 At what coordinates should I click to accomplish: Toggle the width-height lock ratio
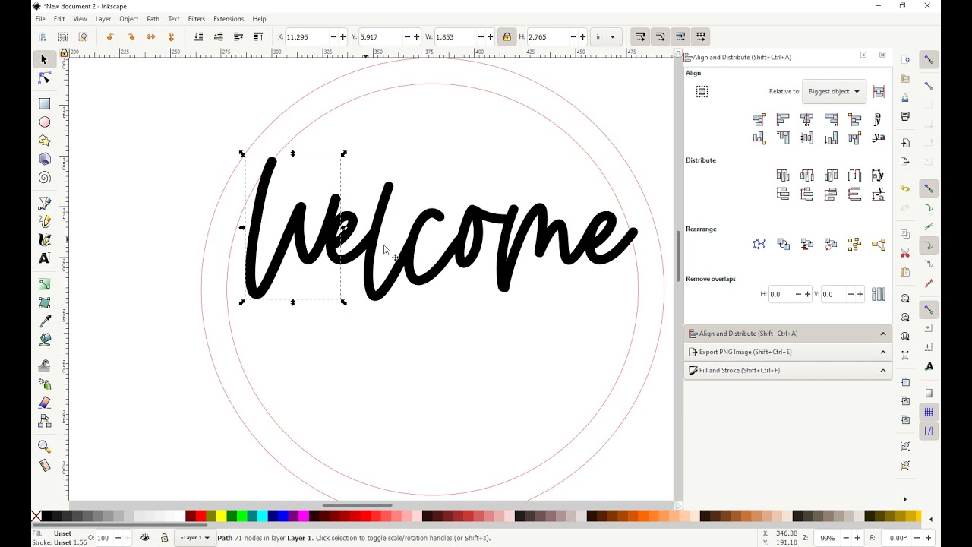(x=507, y=36)
